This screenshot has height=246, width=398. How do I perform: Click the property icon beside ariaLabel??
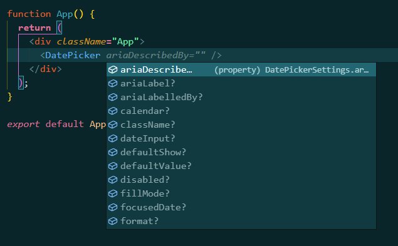[113, 83]
